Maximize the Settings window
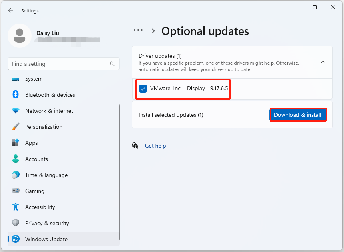344x252 pixels. click(x=315, y=7)
